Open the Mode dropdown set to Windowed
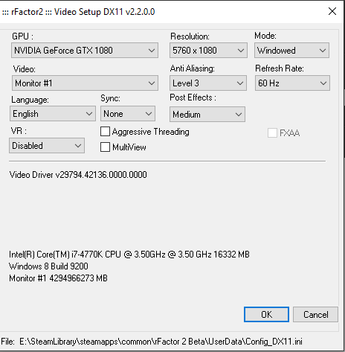 click(x=291, y=51)
